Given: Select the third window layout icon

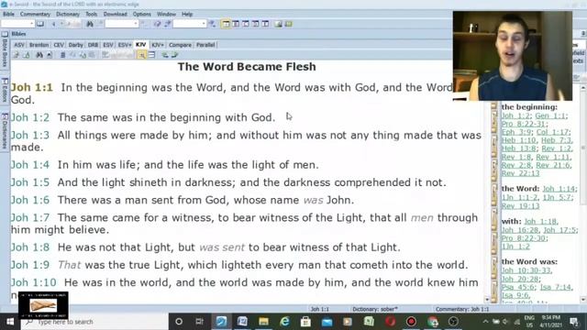Looking at the screenshot, I should [x=246, y=24].
